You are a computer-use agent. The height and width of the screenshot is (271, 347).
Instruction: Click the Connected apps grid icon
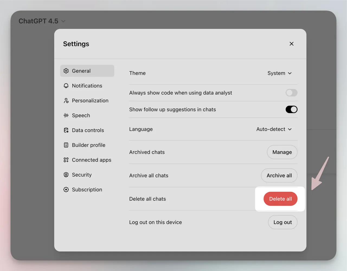(66, 160)
